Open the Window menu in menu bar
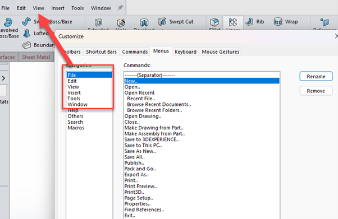This screenshot has height=219, width=338. tap(101, 8)
